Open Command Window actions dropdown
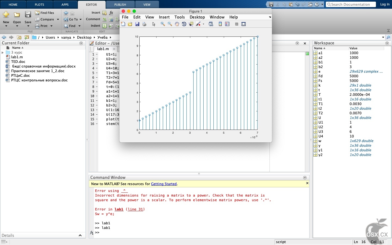This screenshot has width=392, height=245. (x=305, y=177)
